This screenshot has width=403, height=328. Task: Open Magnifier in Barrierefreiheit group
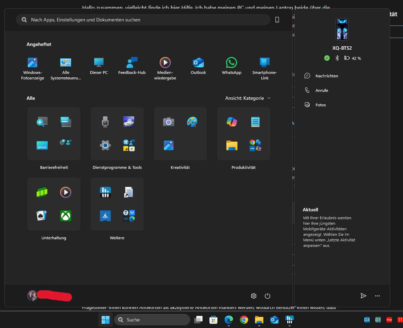(x=42, y=122)
